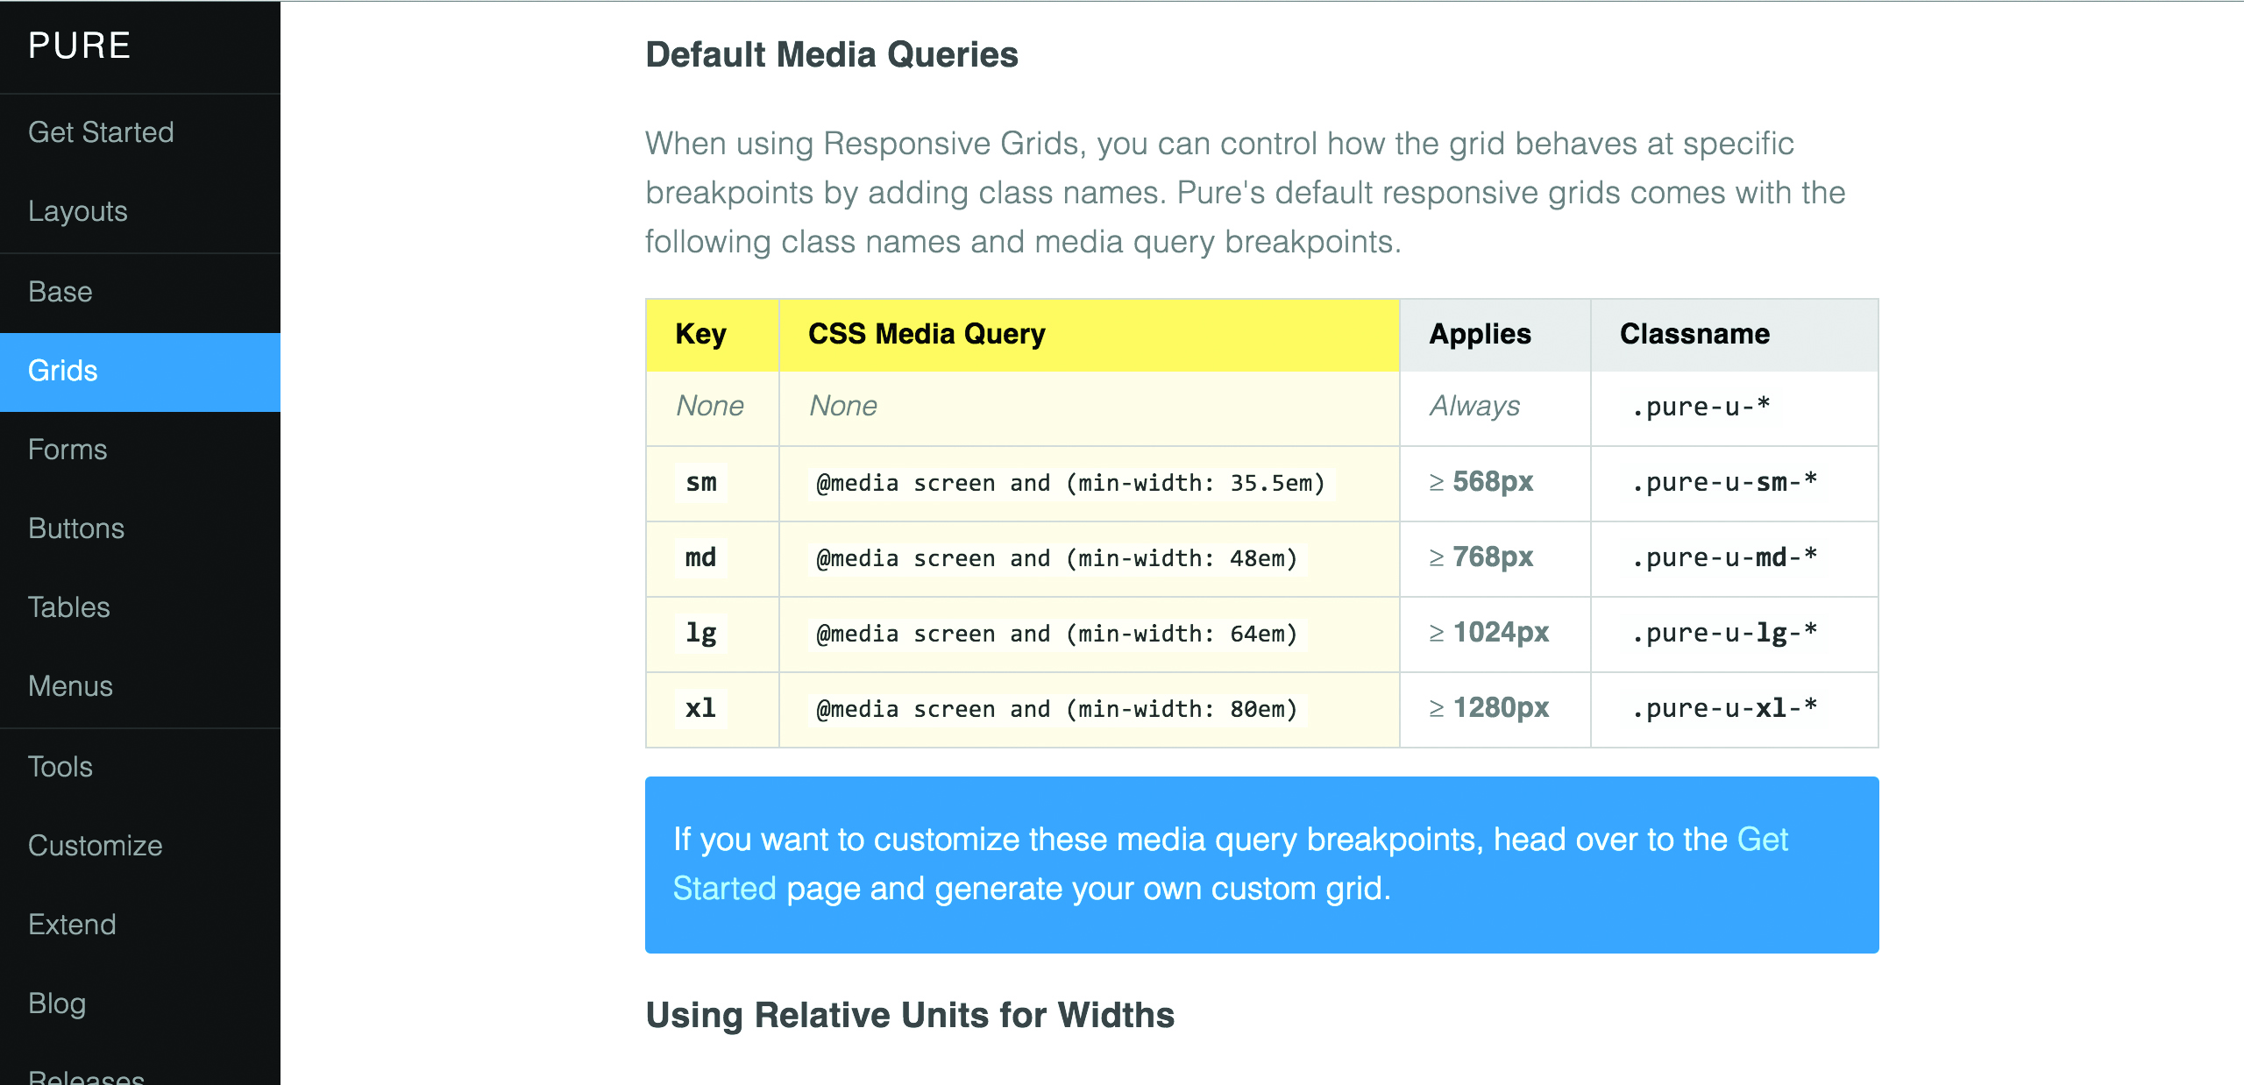Open the Blog link in sidebar

click(x=57, y=1003)
